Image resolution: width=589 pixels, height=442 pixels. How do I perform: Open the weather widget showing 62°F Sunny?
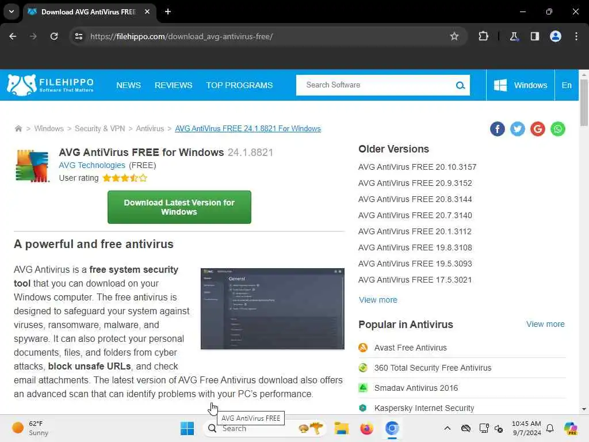[x=30, y=428]
